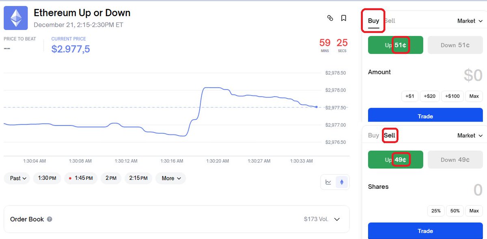Click Trade button in sell panel
487x239 pixels.
(425, 230)
